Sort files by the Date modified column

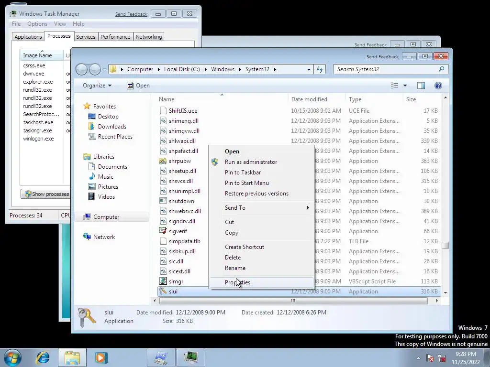[x=317, y=99]
